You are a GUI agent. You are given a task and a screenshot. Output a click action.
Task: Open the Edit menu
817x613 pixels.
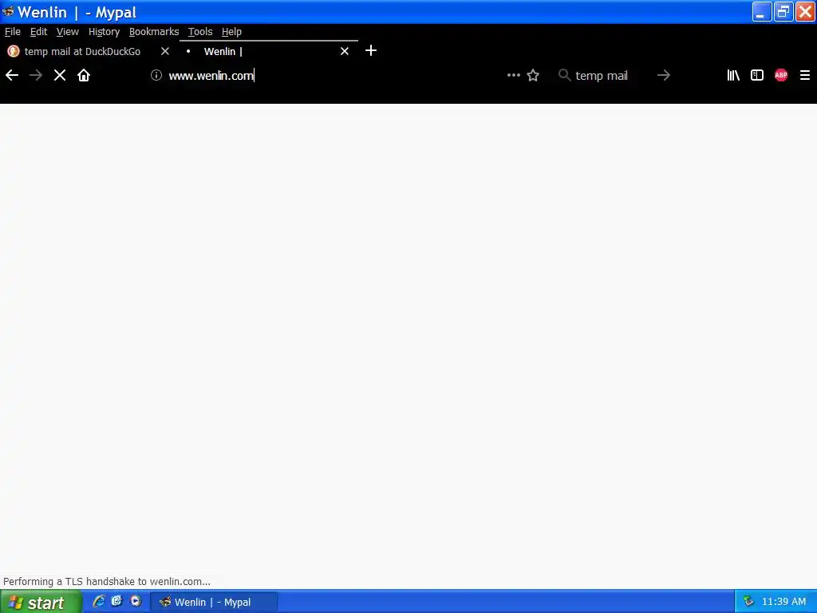click(38, 32)
